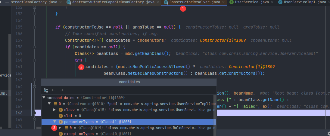Switch to the AbstractAutowireCapableBeanFactory.java tab

pos(113,2)
